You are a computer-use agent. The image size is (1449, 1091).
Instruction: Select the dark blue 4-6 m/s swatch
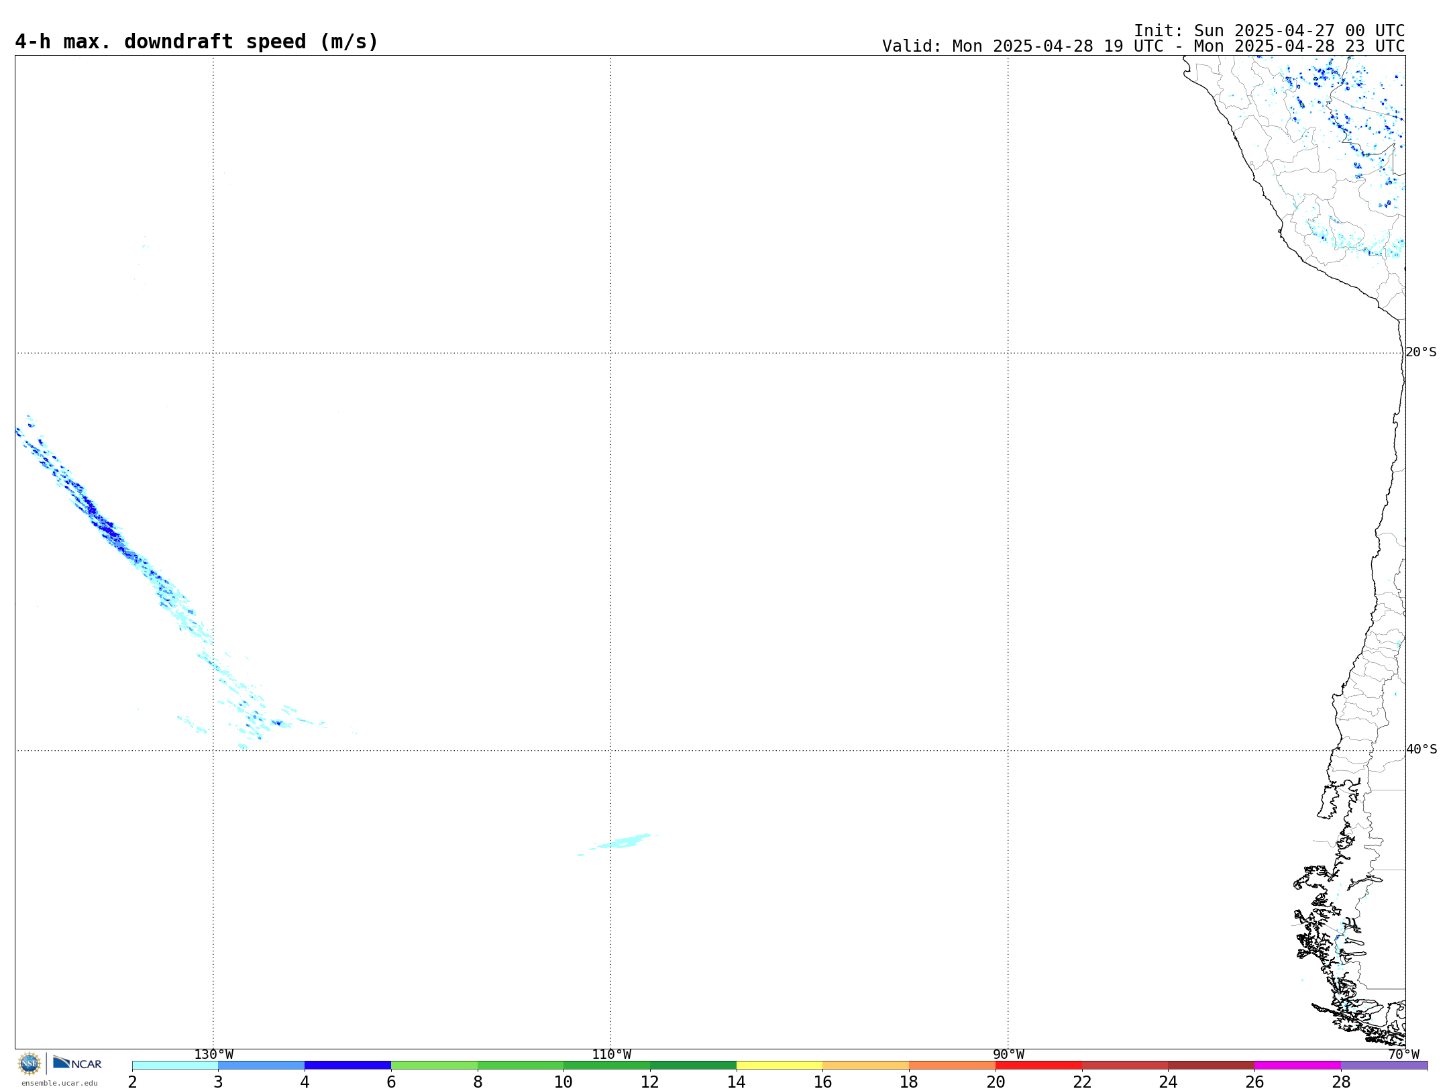(x=347, y=1066)
